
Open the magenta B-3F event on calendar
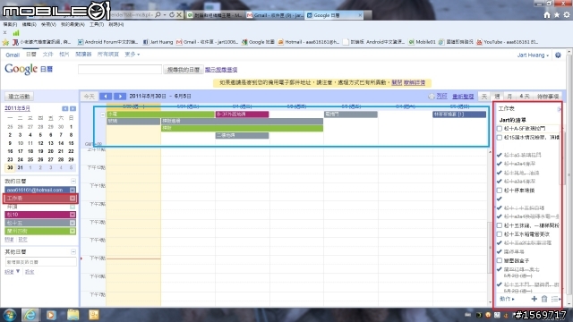[242, 114]
